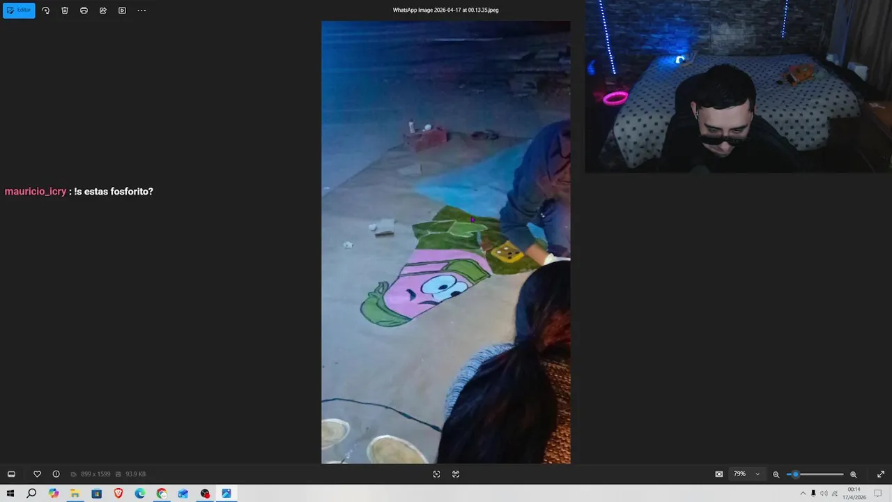Click the WhatsApp Image file name title

[446, 10]
